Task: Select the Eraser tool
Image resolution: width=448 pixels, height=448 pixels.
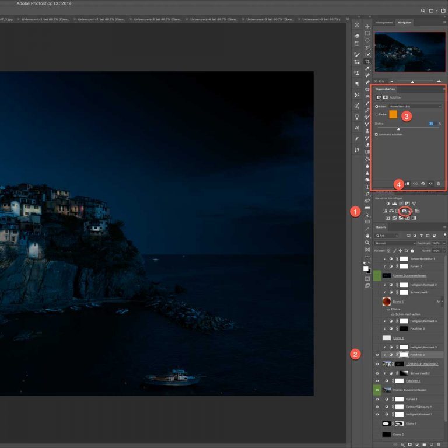Action: (x=367, y=145)
